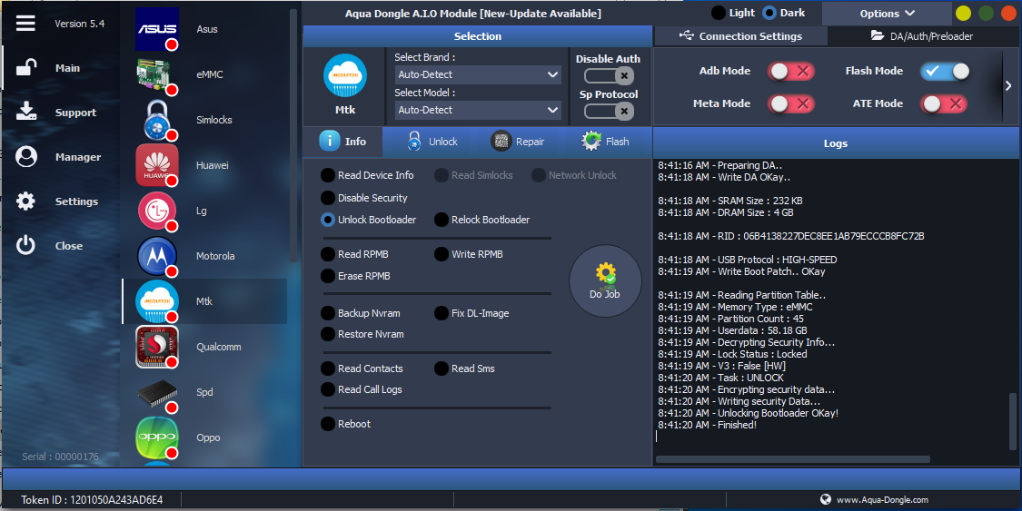The height and width of the screenshot is (511, 1022).
Task: Select the Read Call Logs option
Action: (x=362, y=389)
